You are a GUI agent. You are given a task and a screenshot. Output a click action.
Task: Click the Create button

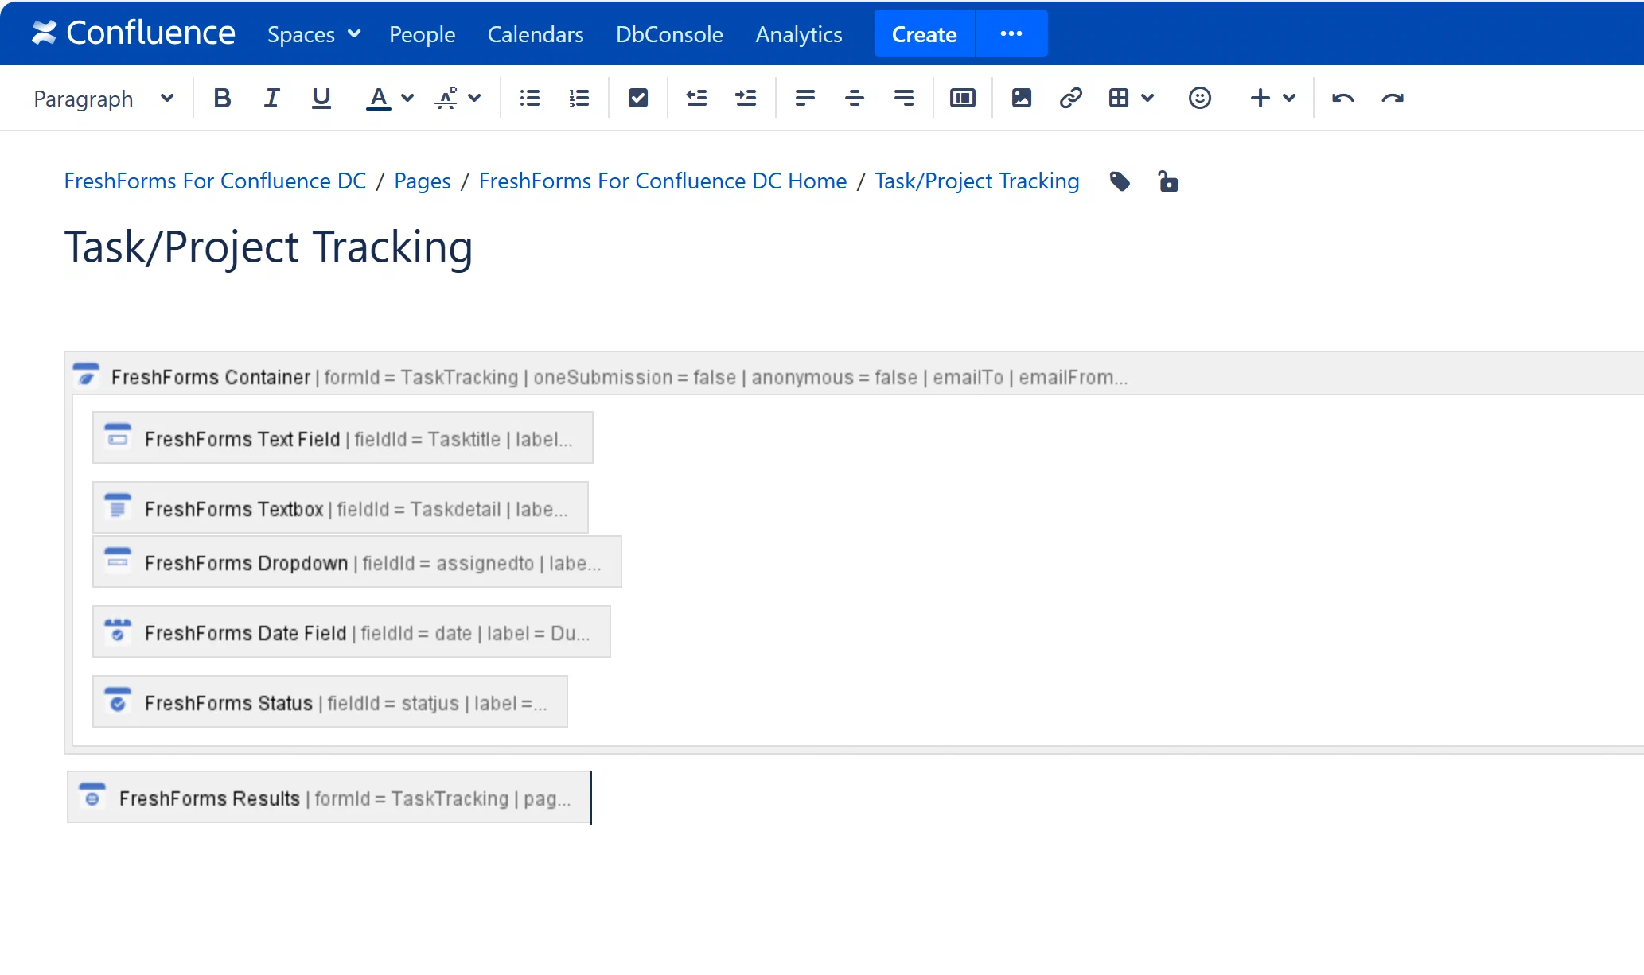click(x=925, y=33)
